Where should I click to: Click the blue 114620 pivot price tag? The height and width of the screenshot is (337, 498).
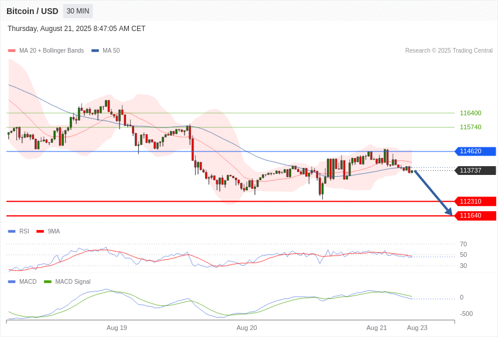[x=476, y=151]
